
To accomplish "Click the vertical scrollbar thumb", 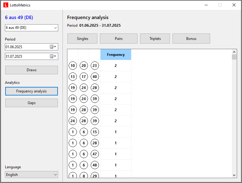I will point(234,57).
